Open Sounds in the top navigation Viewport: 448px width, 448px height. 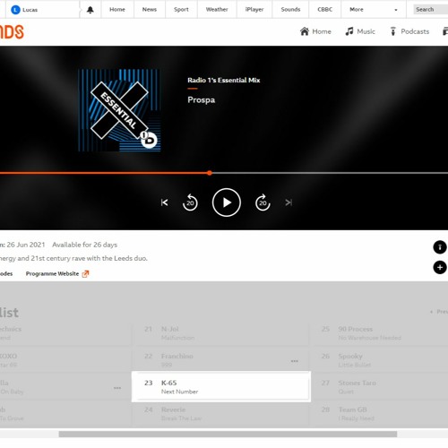[x=290, y=10]
